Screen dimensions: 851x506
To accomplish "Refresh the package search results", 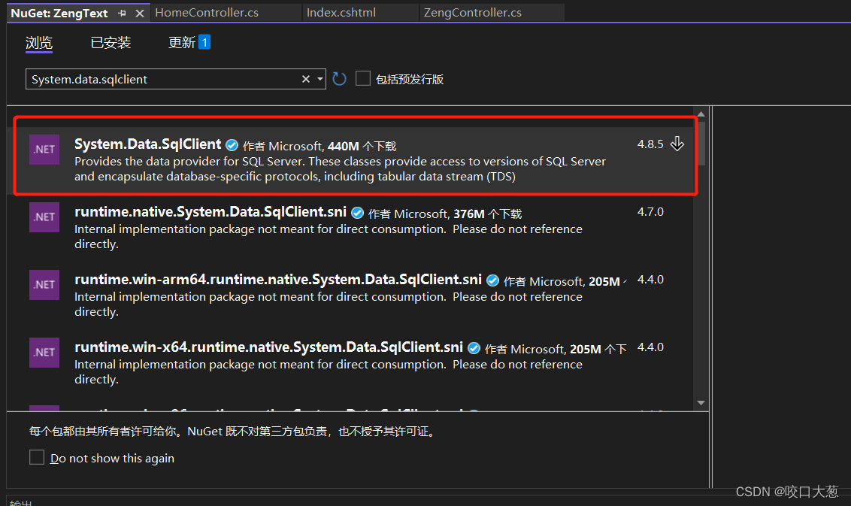I will 339,79.
